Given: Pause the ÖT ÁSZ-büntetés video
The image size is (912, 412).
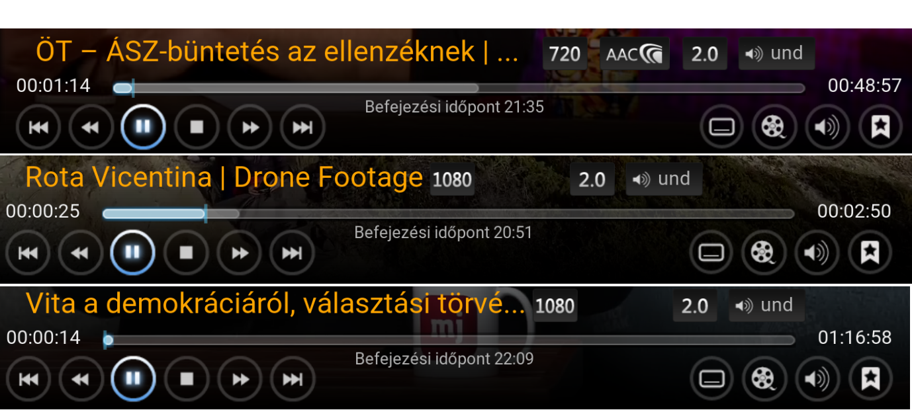Looking at the screenshot, I should coord(143,126).
